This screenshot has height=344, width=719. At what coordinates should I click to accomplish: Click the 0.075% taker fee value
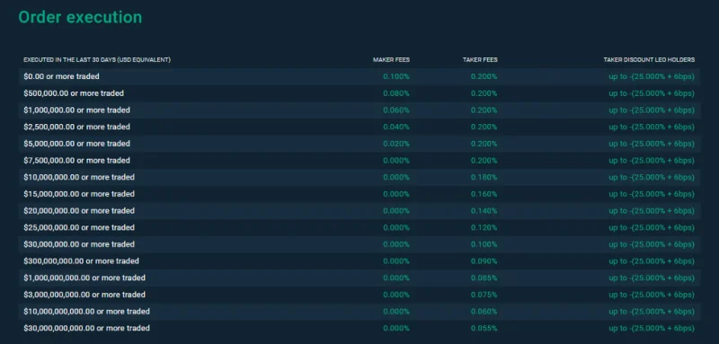pos(484,295)
